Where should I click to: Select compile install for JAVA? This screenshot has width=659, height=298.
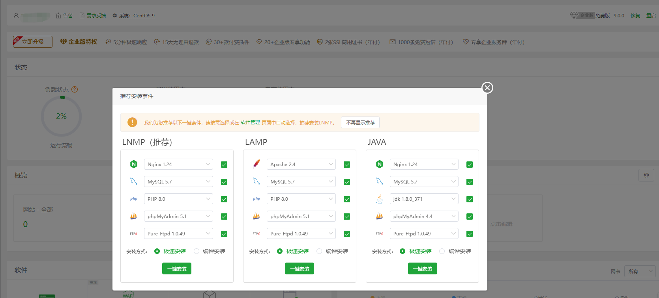[x=442, y=251]
